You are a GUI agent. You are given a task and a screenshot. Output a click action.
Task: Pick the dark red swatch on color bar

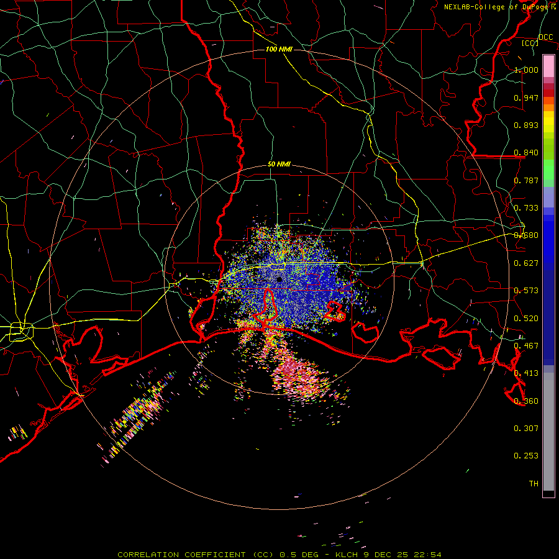(548, 93)
